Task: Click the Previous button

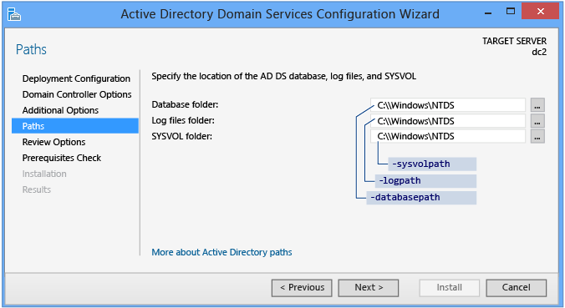Action: click(x=302, y=287)
